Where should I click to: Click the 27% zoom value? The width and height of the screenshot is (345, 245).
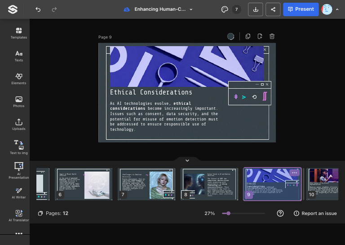tap(209, 213)
